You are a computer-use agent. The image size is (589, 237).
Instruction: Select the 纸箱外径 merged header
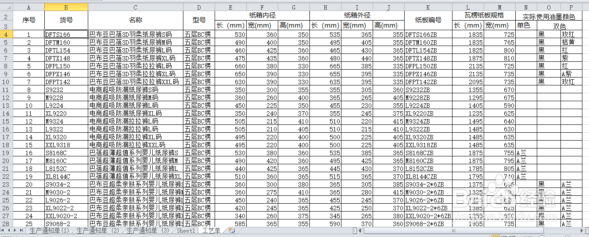coord(357,15)
